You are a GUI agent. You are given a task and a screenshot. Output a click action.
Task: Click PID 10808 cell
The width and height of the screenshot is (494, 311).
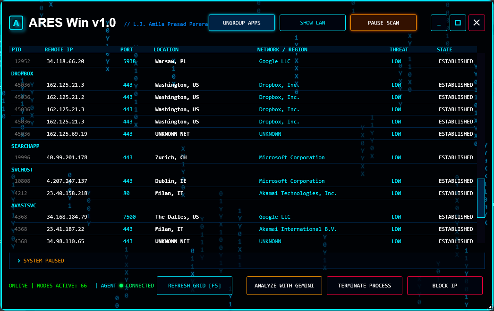click(22, 181)
